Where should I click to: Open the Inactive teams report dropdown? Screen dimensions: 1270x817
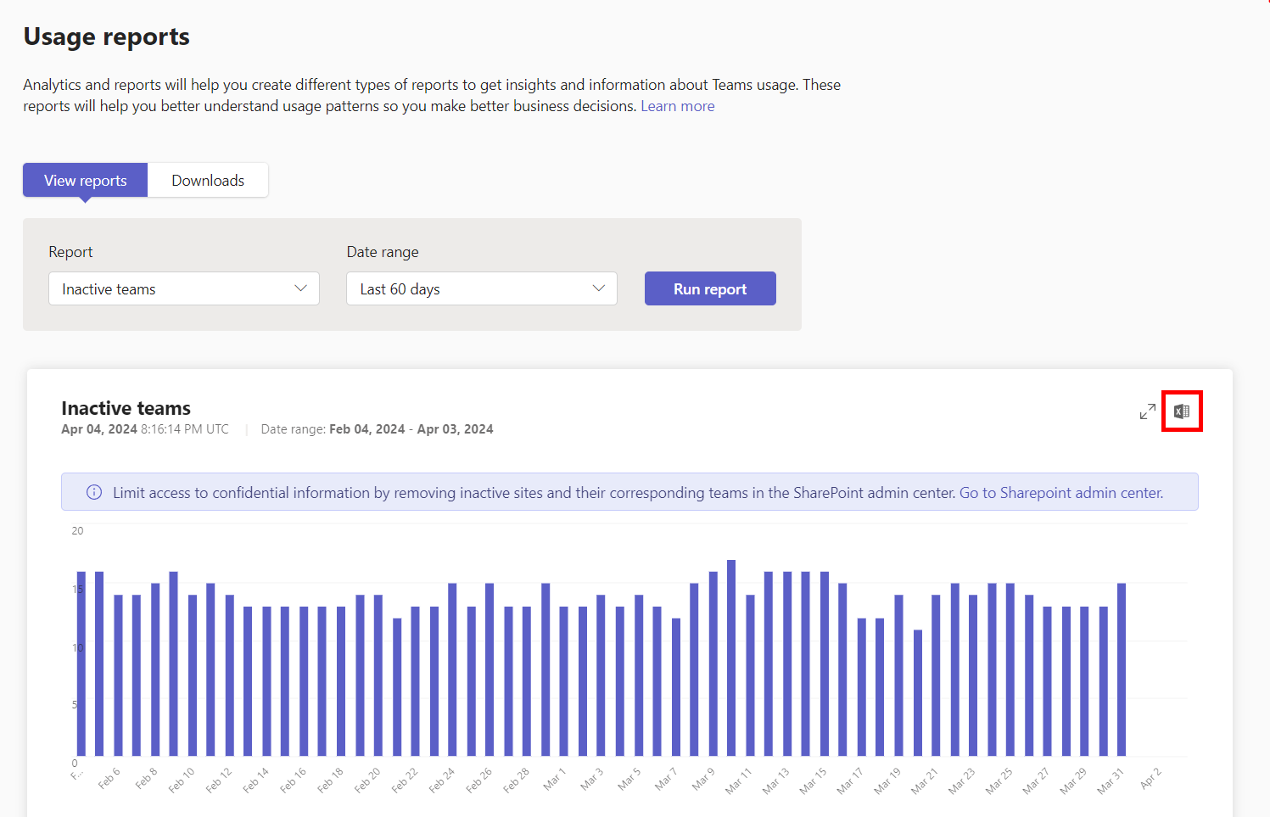(183, 288)
